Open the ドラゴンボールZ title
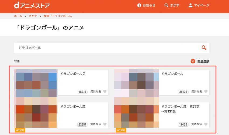This screenshot has height=135, width=229. click(72, 74)
